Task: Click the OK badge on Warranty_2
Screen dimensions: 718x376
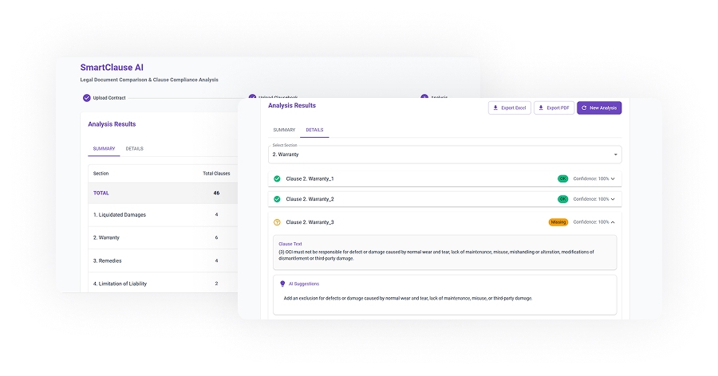Action: 562,199
